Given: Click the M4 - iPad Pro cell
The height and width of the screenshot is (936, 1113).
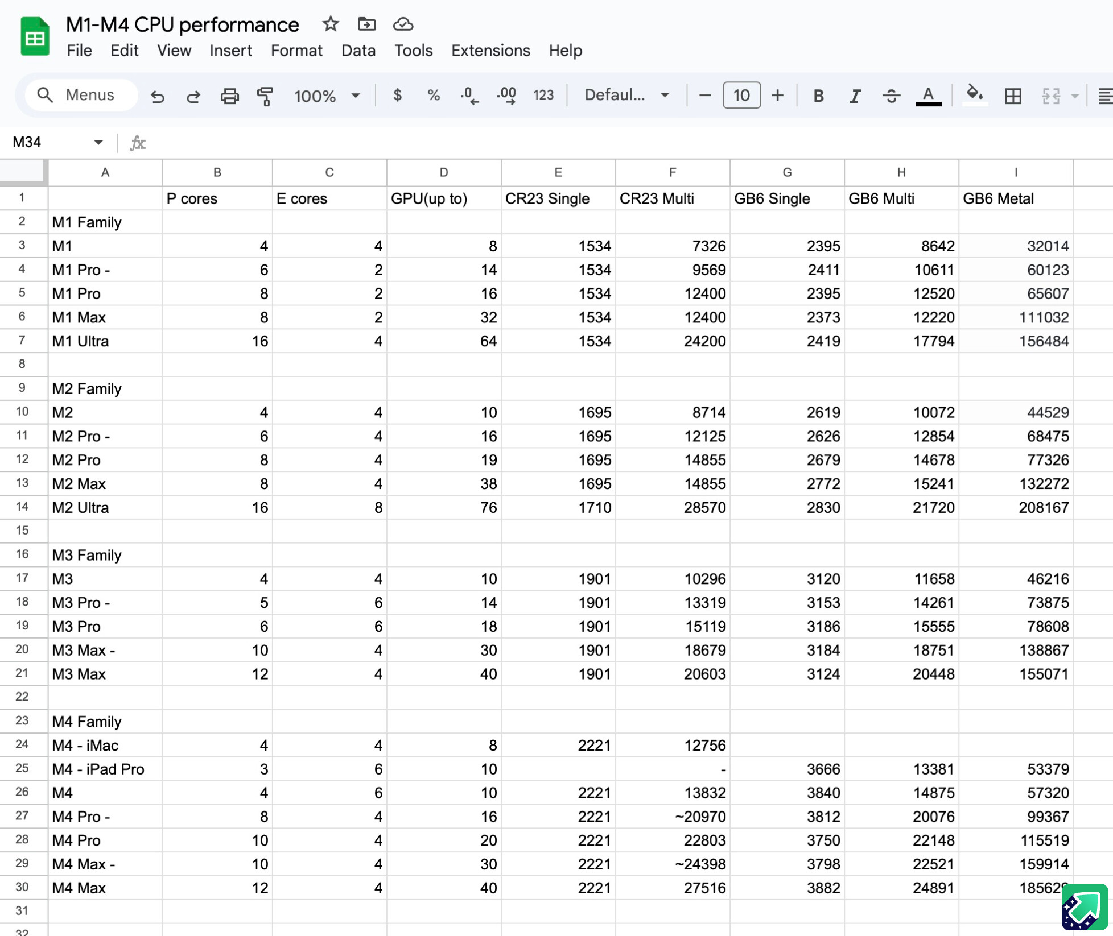Looking at the screenshot, I should click(105, 769).
